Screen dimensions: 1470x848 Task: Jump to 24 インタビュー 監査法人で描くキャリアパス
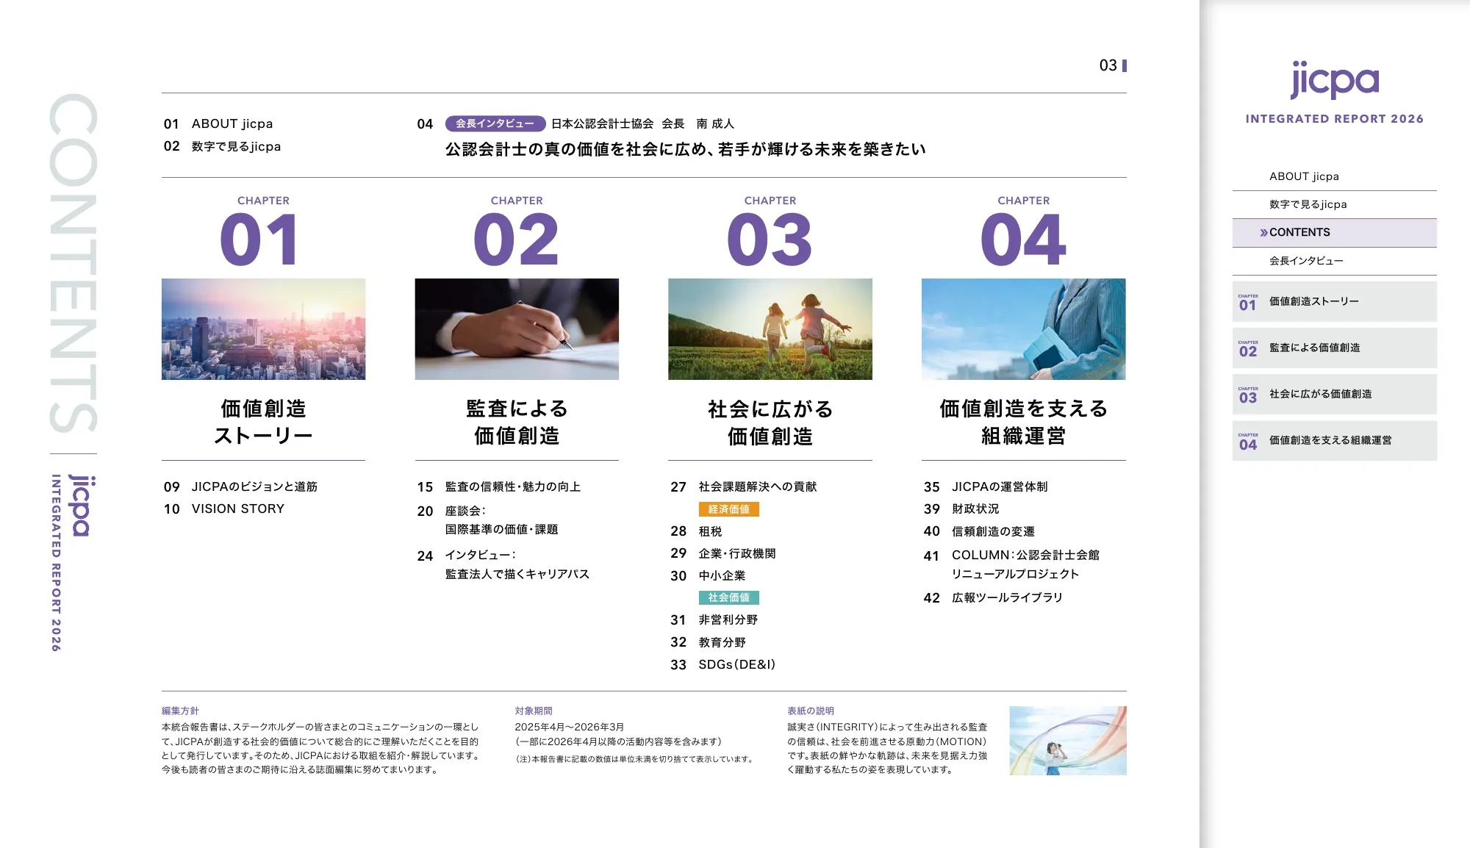tap(503, 564)
